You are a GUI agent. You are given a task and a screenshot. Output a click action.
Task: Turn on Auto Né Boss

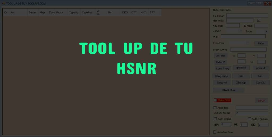(215, 132)
